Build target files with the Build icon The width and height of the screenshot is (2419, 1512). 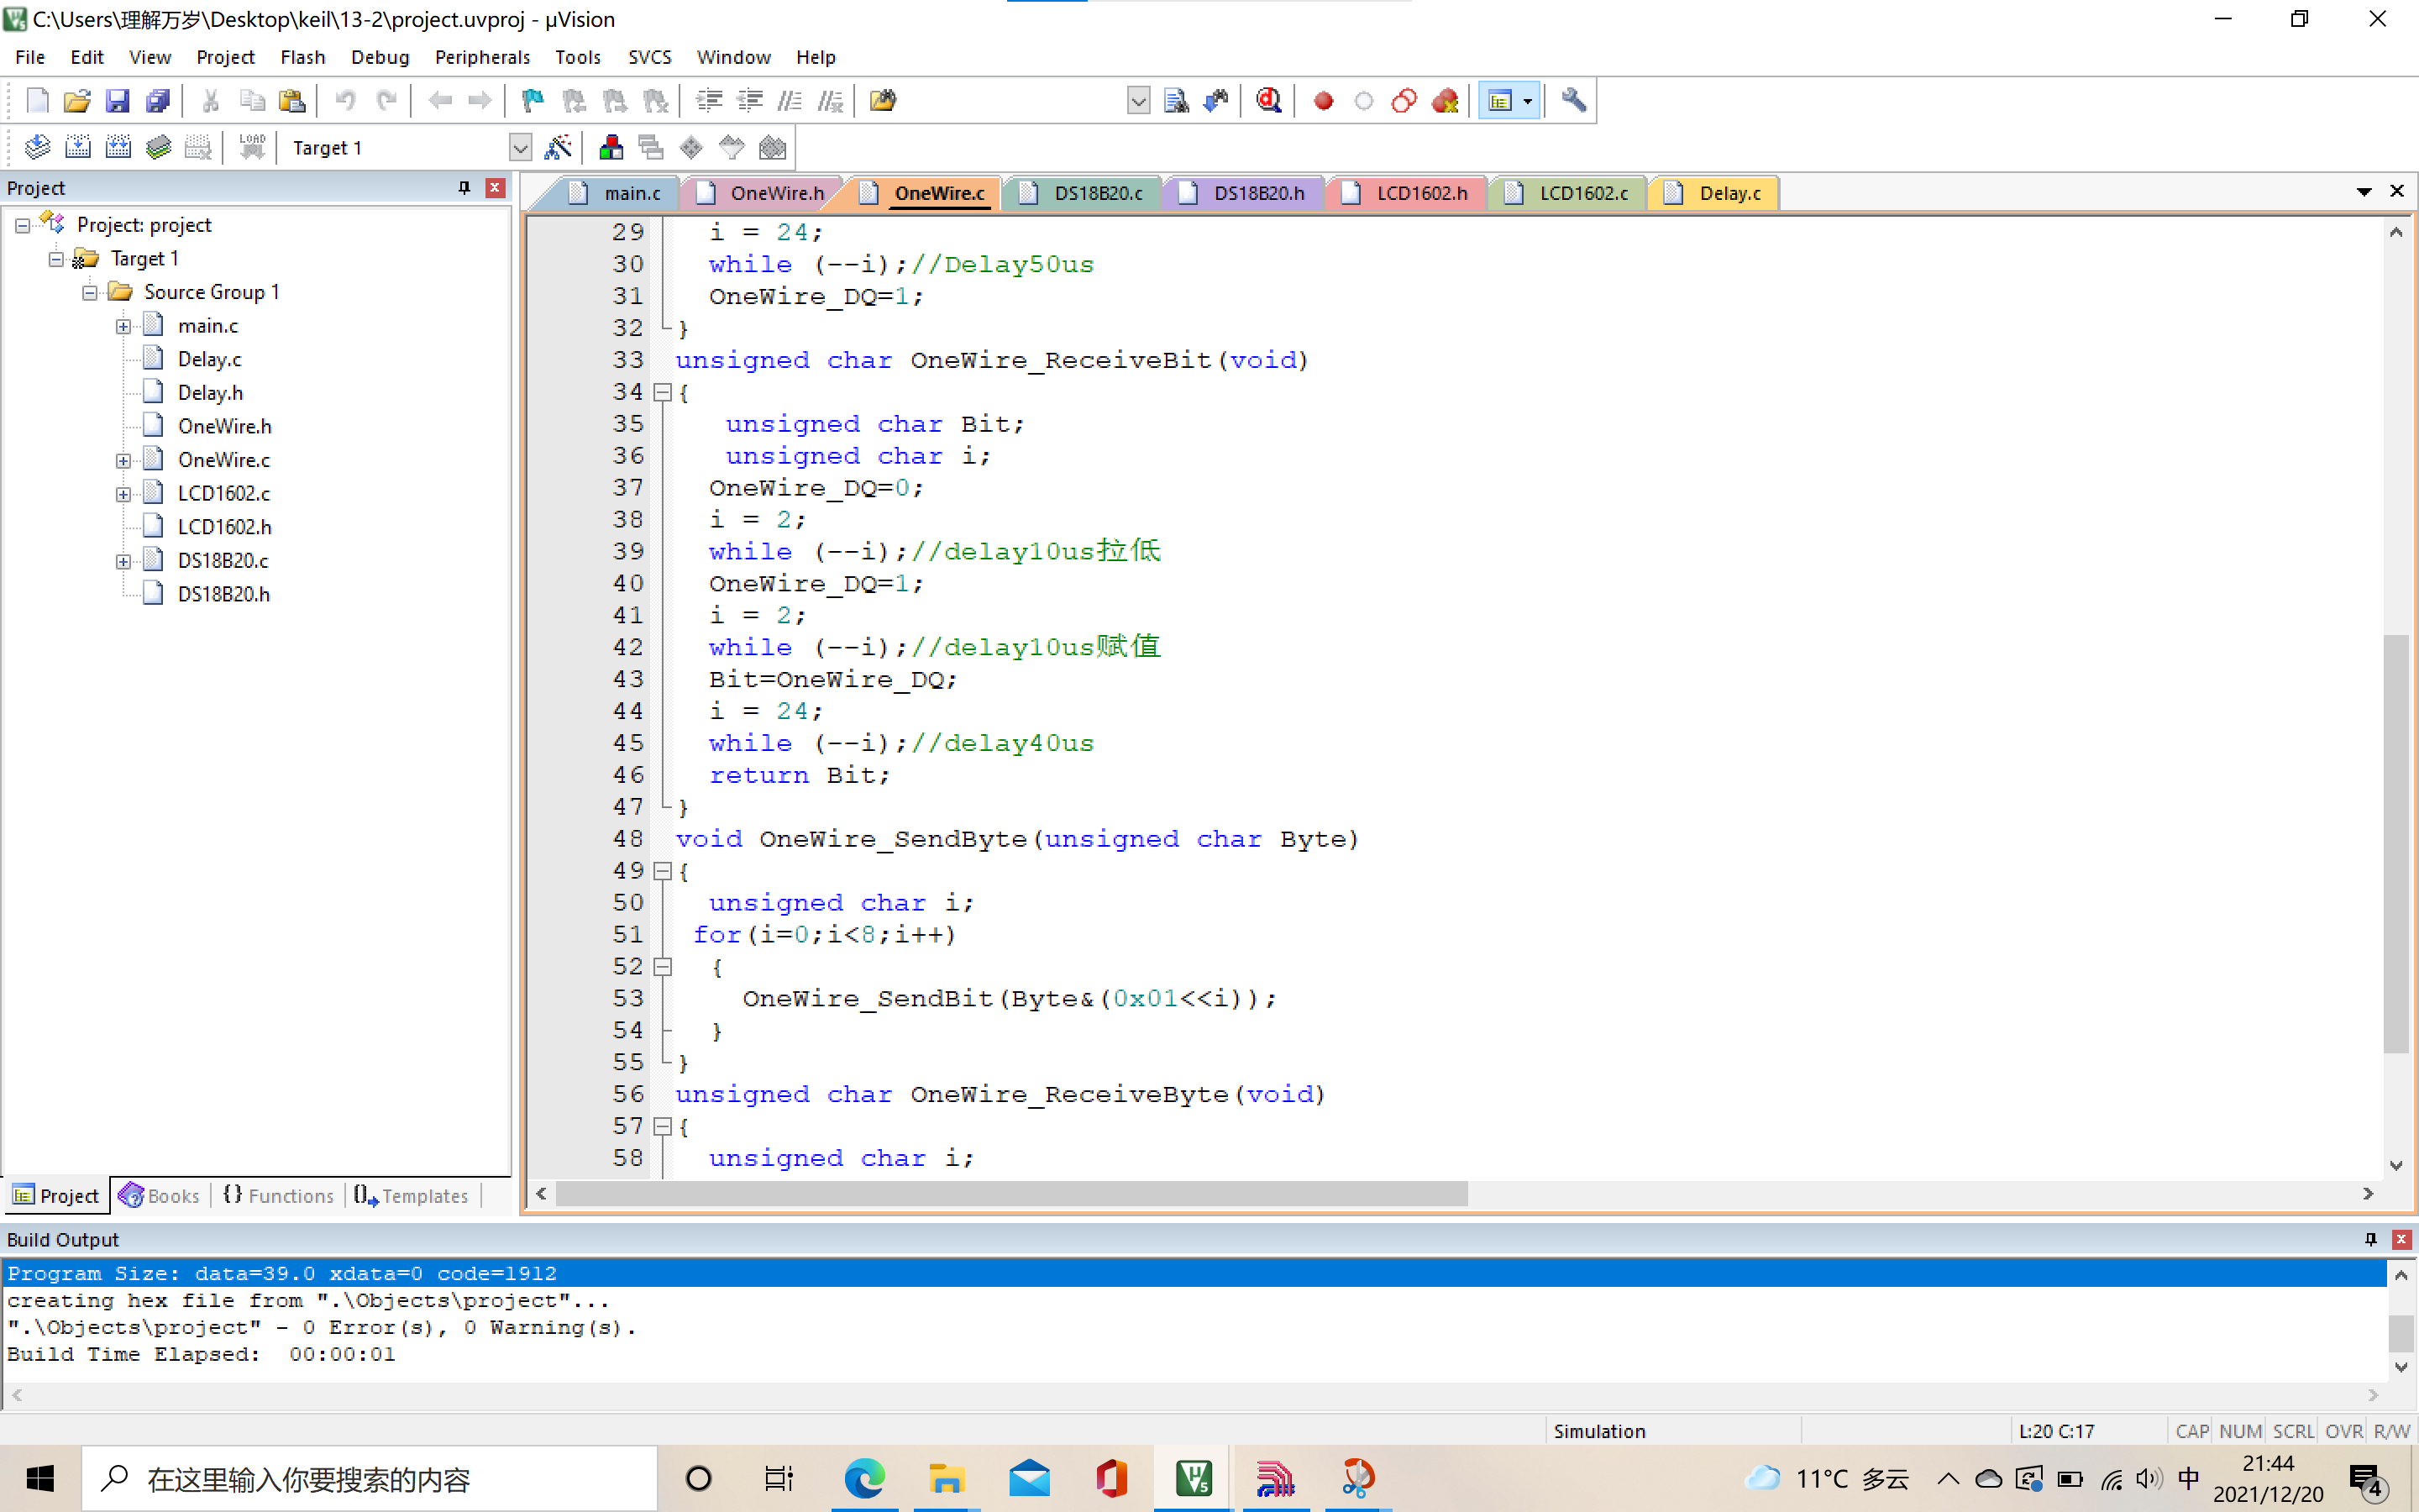click(78, 148)
